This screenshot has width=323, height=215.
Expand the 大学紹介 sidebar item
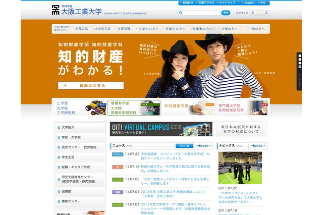(x=80, y=128)
